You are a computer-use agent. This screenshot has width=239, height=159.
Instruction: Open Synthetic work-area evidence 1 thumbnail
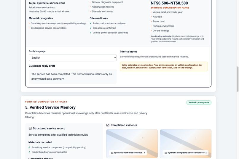(132, 144)
